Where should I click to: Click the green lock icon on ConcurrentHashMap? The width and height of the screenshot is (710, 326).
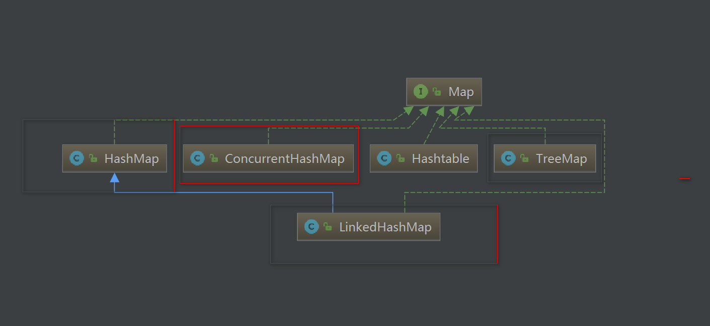coord(214,158)
